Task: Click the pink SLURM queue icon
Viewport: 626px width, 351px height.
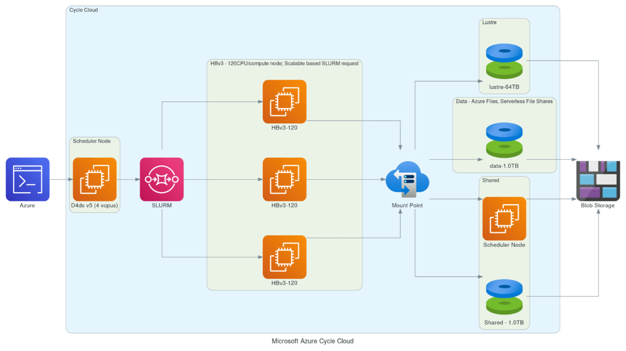Action: [161, 179]
